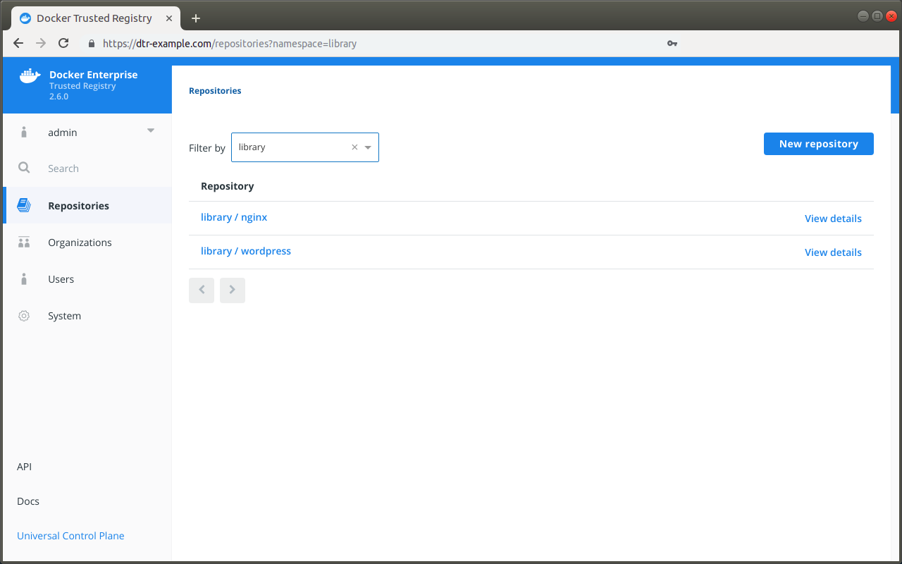Open the Filter by namespace dropdown arrow
The width and height of the screenshot is (902, 564).
tap(368, 147)
